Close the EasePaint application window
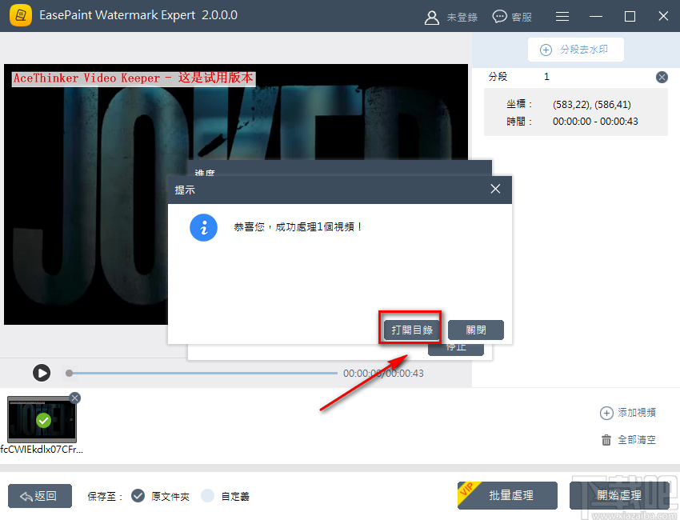 click(x=663, y=16)
